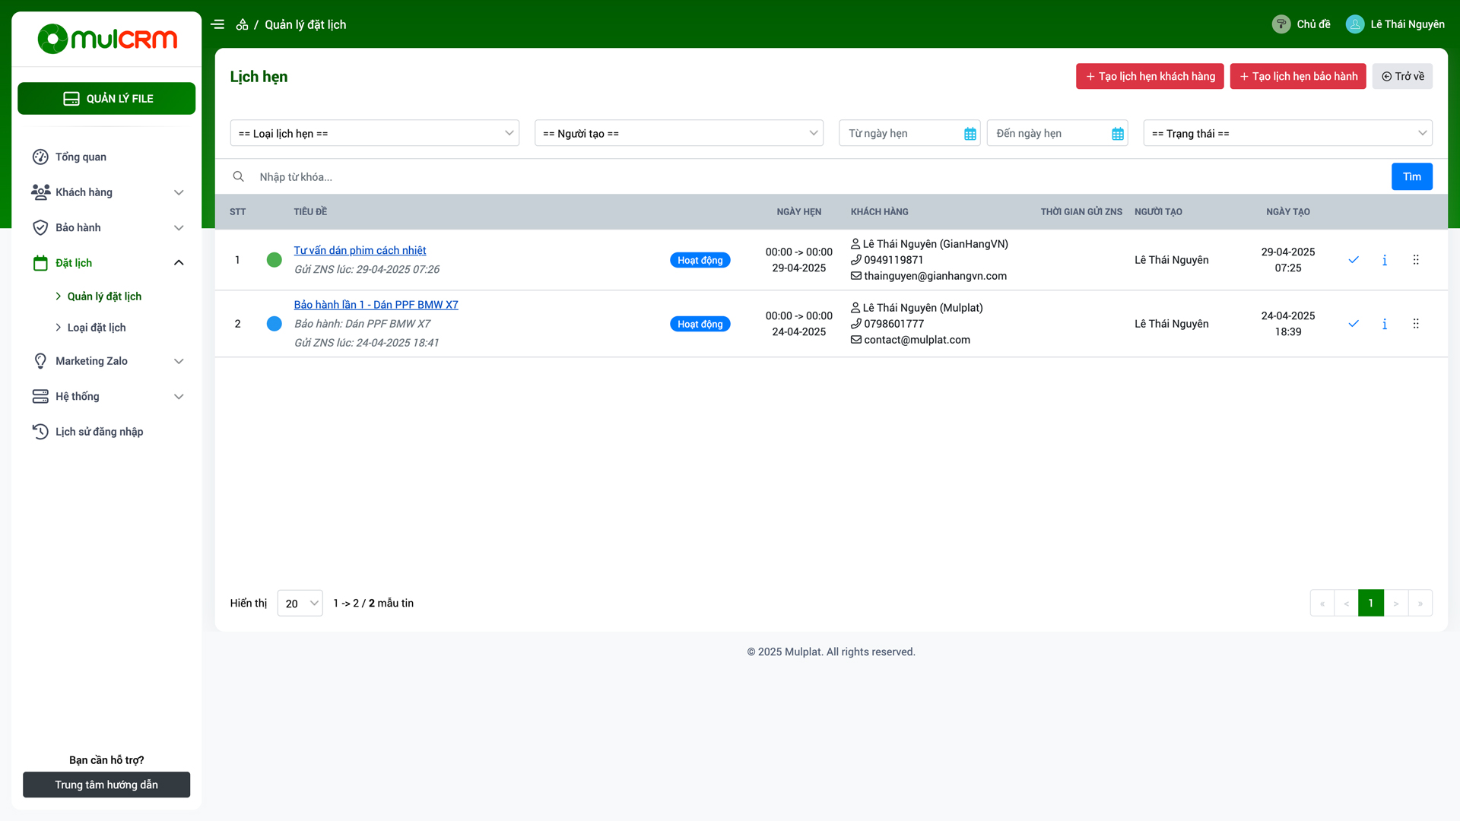Image resolution: width=1460 pixels, height=821 pixels.
Task: Toggle check mark on Tư vấn dán phim row
Action: click(x=1353, y=260)
